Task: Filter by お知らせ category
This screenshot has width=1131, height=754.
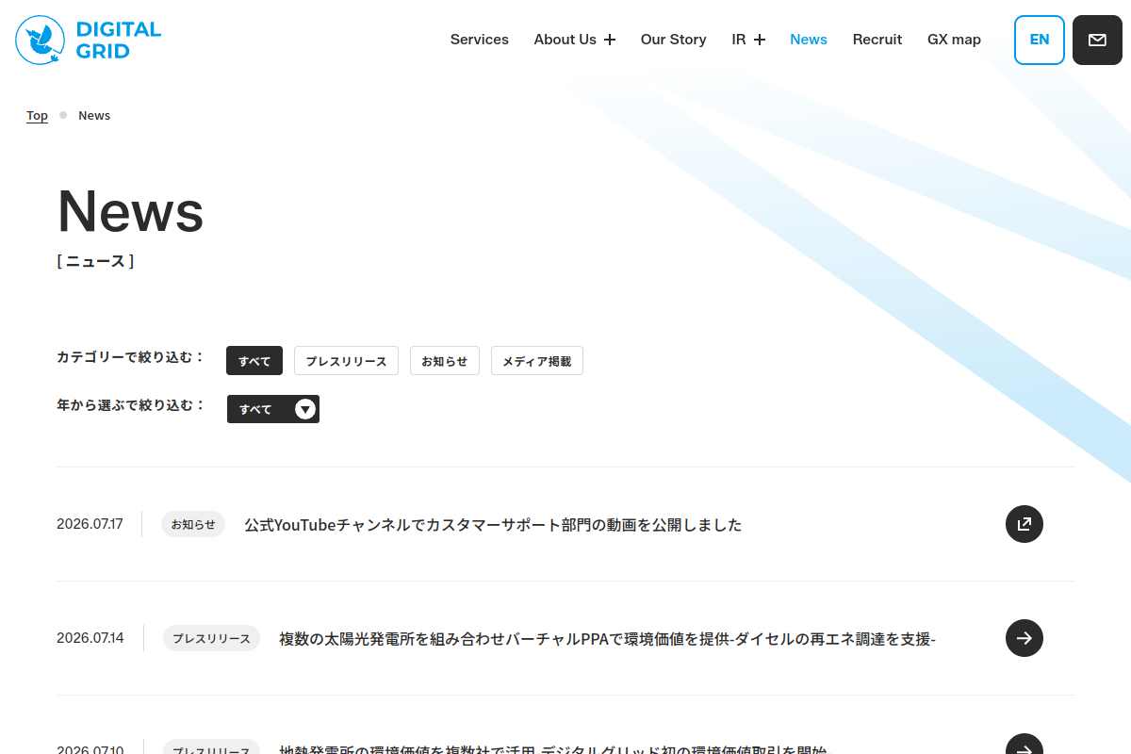Action: tap(445, 361)
